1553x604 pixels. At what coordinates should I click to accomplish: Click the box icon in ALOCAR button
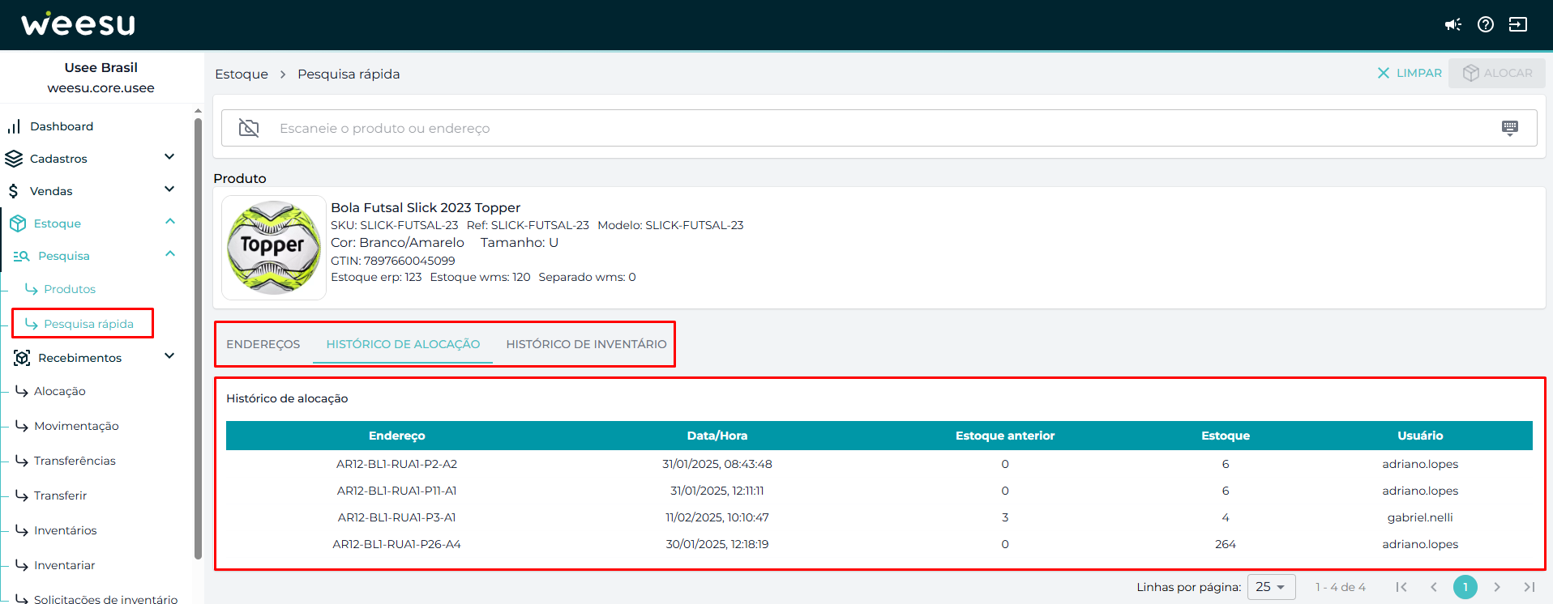1471,73
